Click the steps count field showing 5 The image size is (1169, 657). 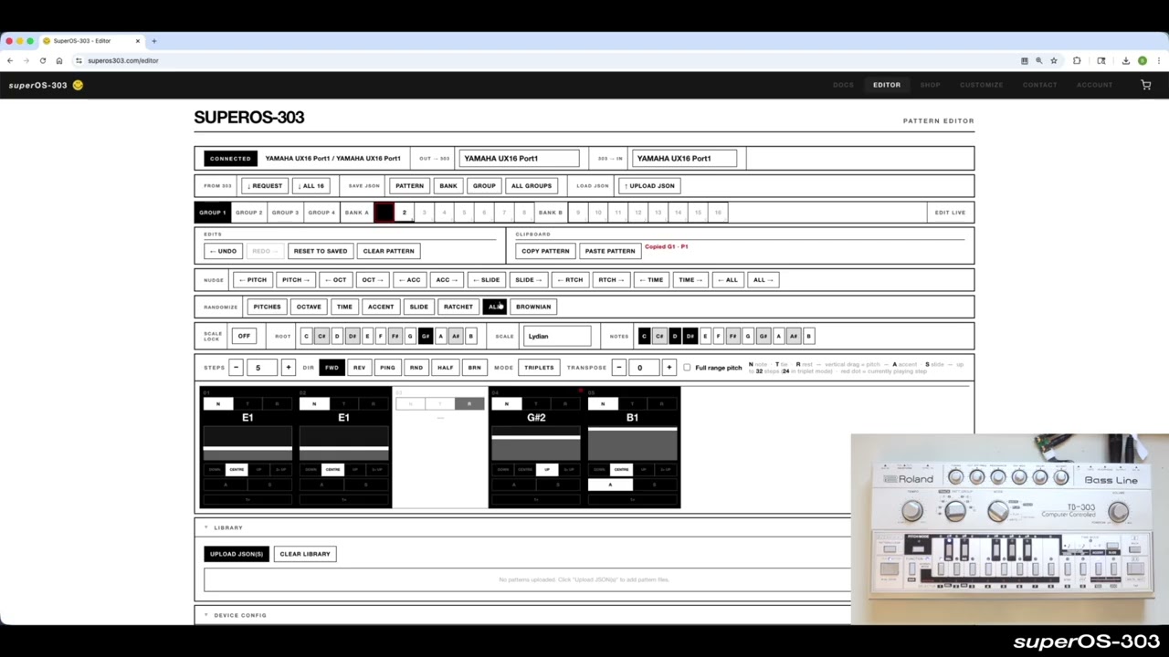point(261,368)
